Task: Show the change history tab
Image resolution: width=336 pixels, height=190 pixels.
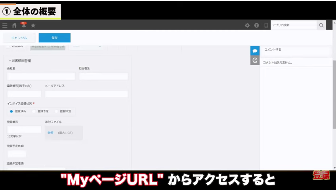Action: tap(255, 60)
